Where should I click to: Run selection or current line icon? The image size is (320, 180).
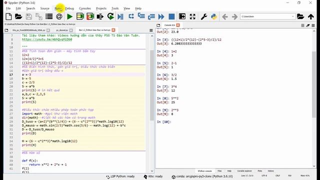pyautogui.click(x=100, y=16)
